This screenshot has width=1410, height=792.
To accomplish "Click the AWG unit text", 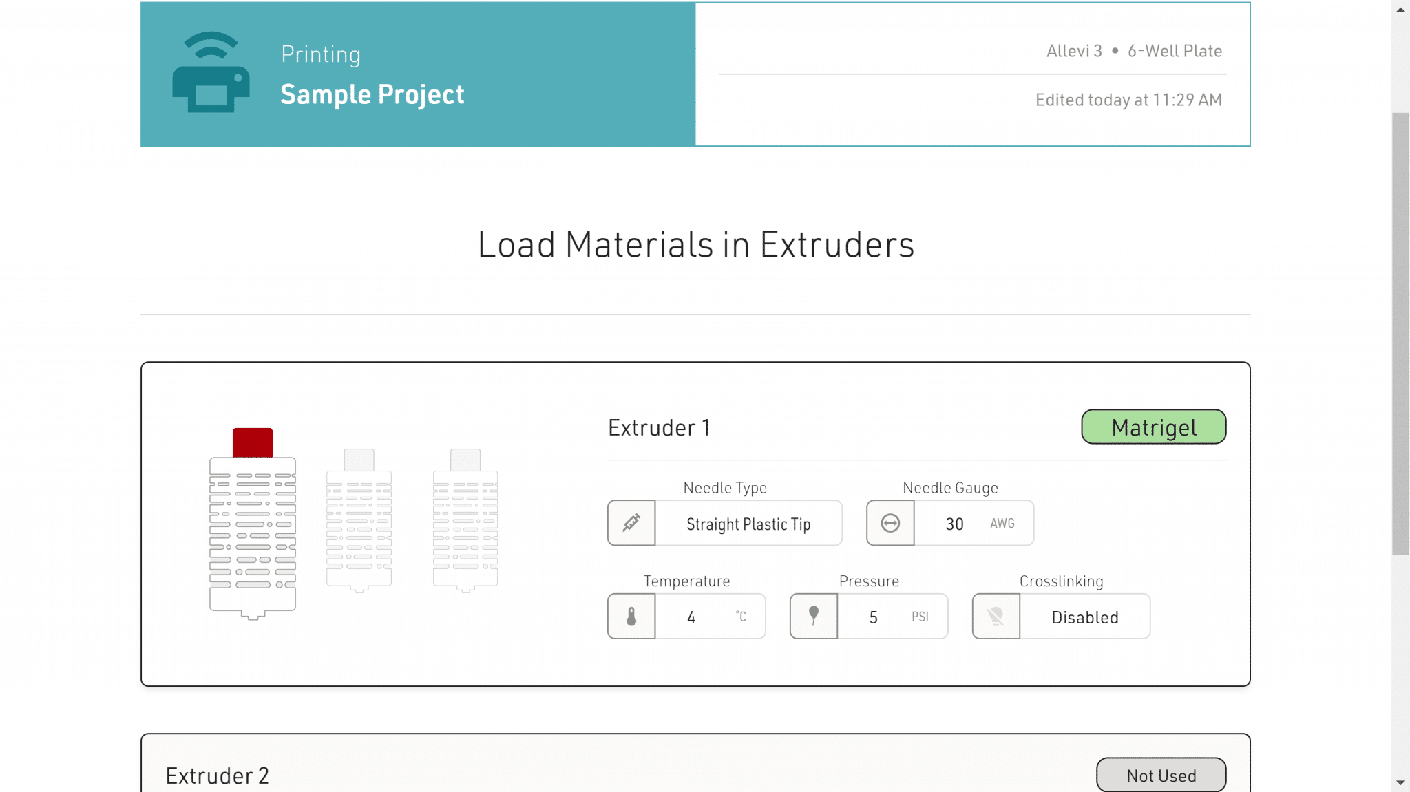I will [x=1002, y=524].
